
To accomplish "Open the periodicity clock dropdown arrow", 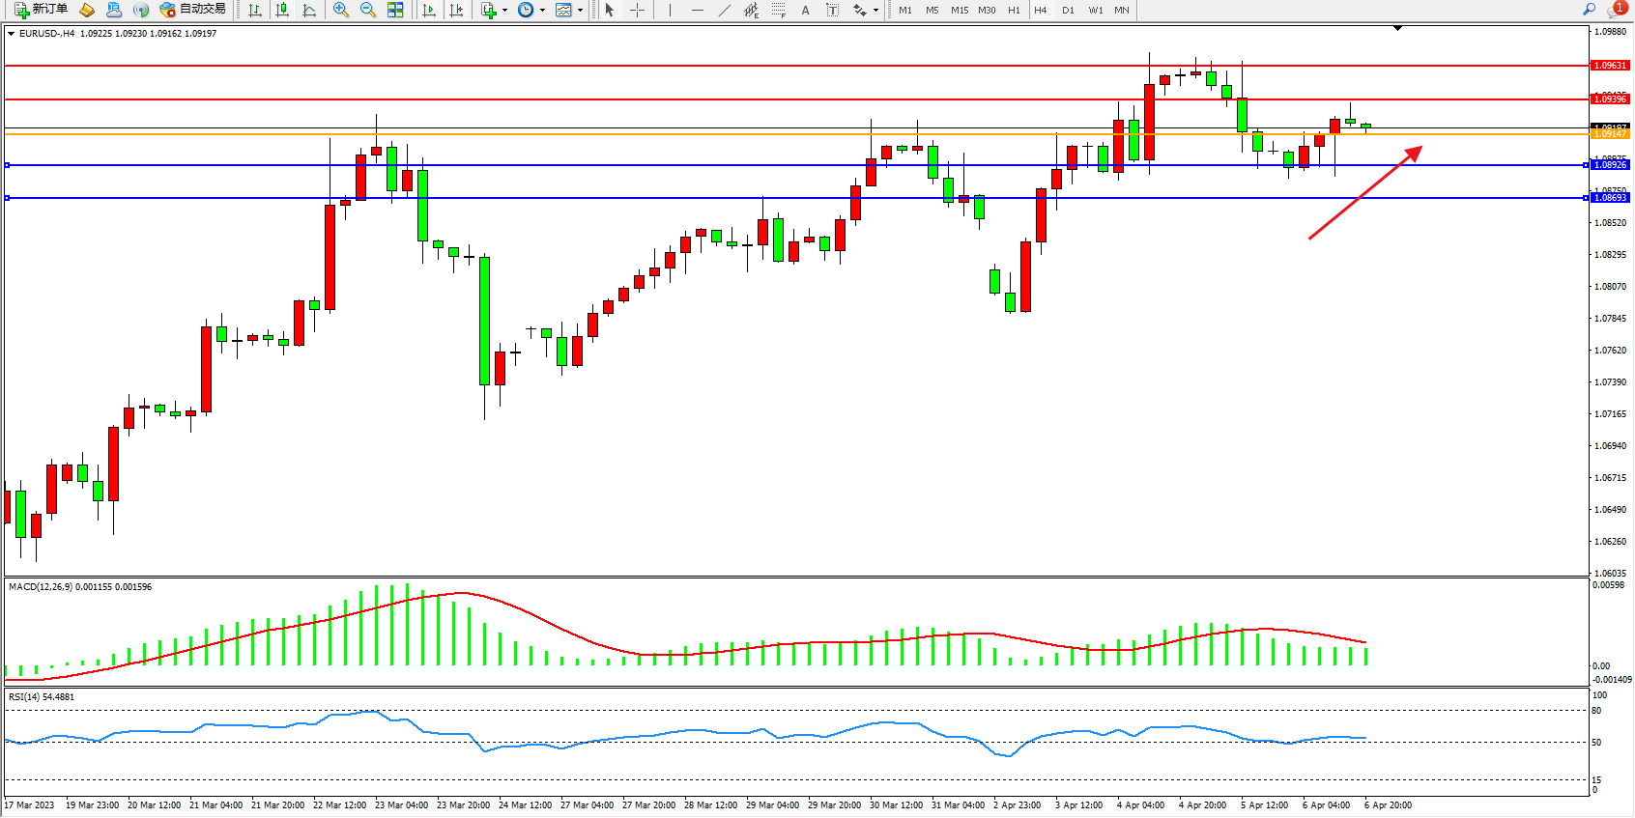I will click(542, 10).
